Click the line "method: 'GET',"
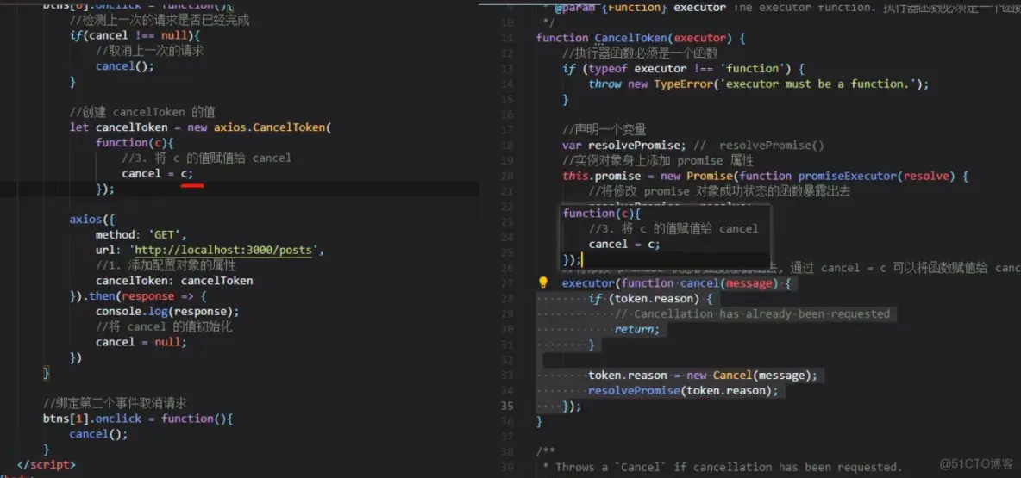The image size is (1021, 478). point(141,235)
